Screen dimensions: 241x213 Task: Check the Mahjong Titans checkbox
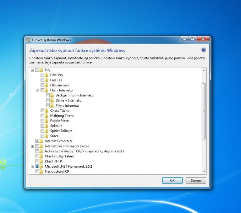(43, 116)
